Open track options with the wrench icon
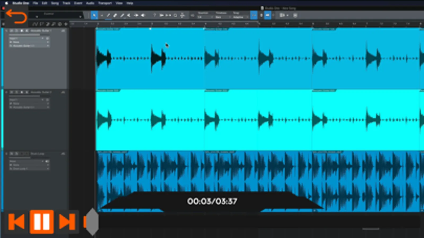The width and height of the screenshot is (424, 238). pyautogui.click(x=54, y=24)
